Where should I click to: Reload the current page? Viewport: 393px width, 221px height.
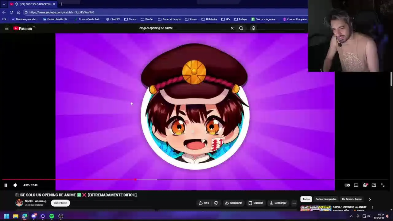point(11,12)
